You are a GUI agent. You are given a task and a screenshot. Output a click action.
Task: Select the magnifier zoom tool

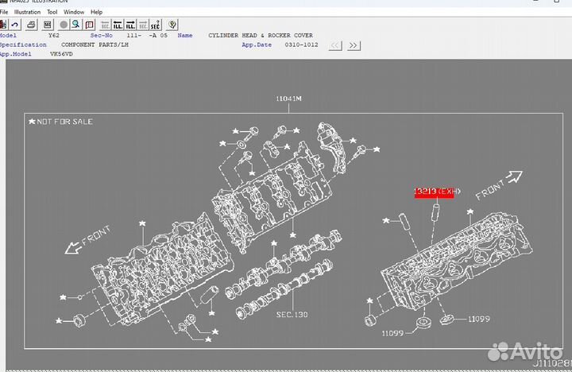[x=76, y=25]
